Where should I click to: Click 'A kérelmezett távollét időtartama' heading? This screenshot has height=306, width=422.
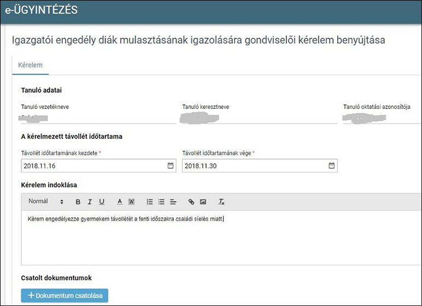pos(72,137)
